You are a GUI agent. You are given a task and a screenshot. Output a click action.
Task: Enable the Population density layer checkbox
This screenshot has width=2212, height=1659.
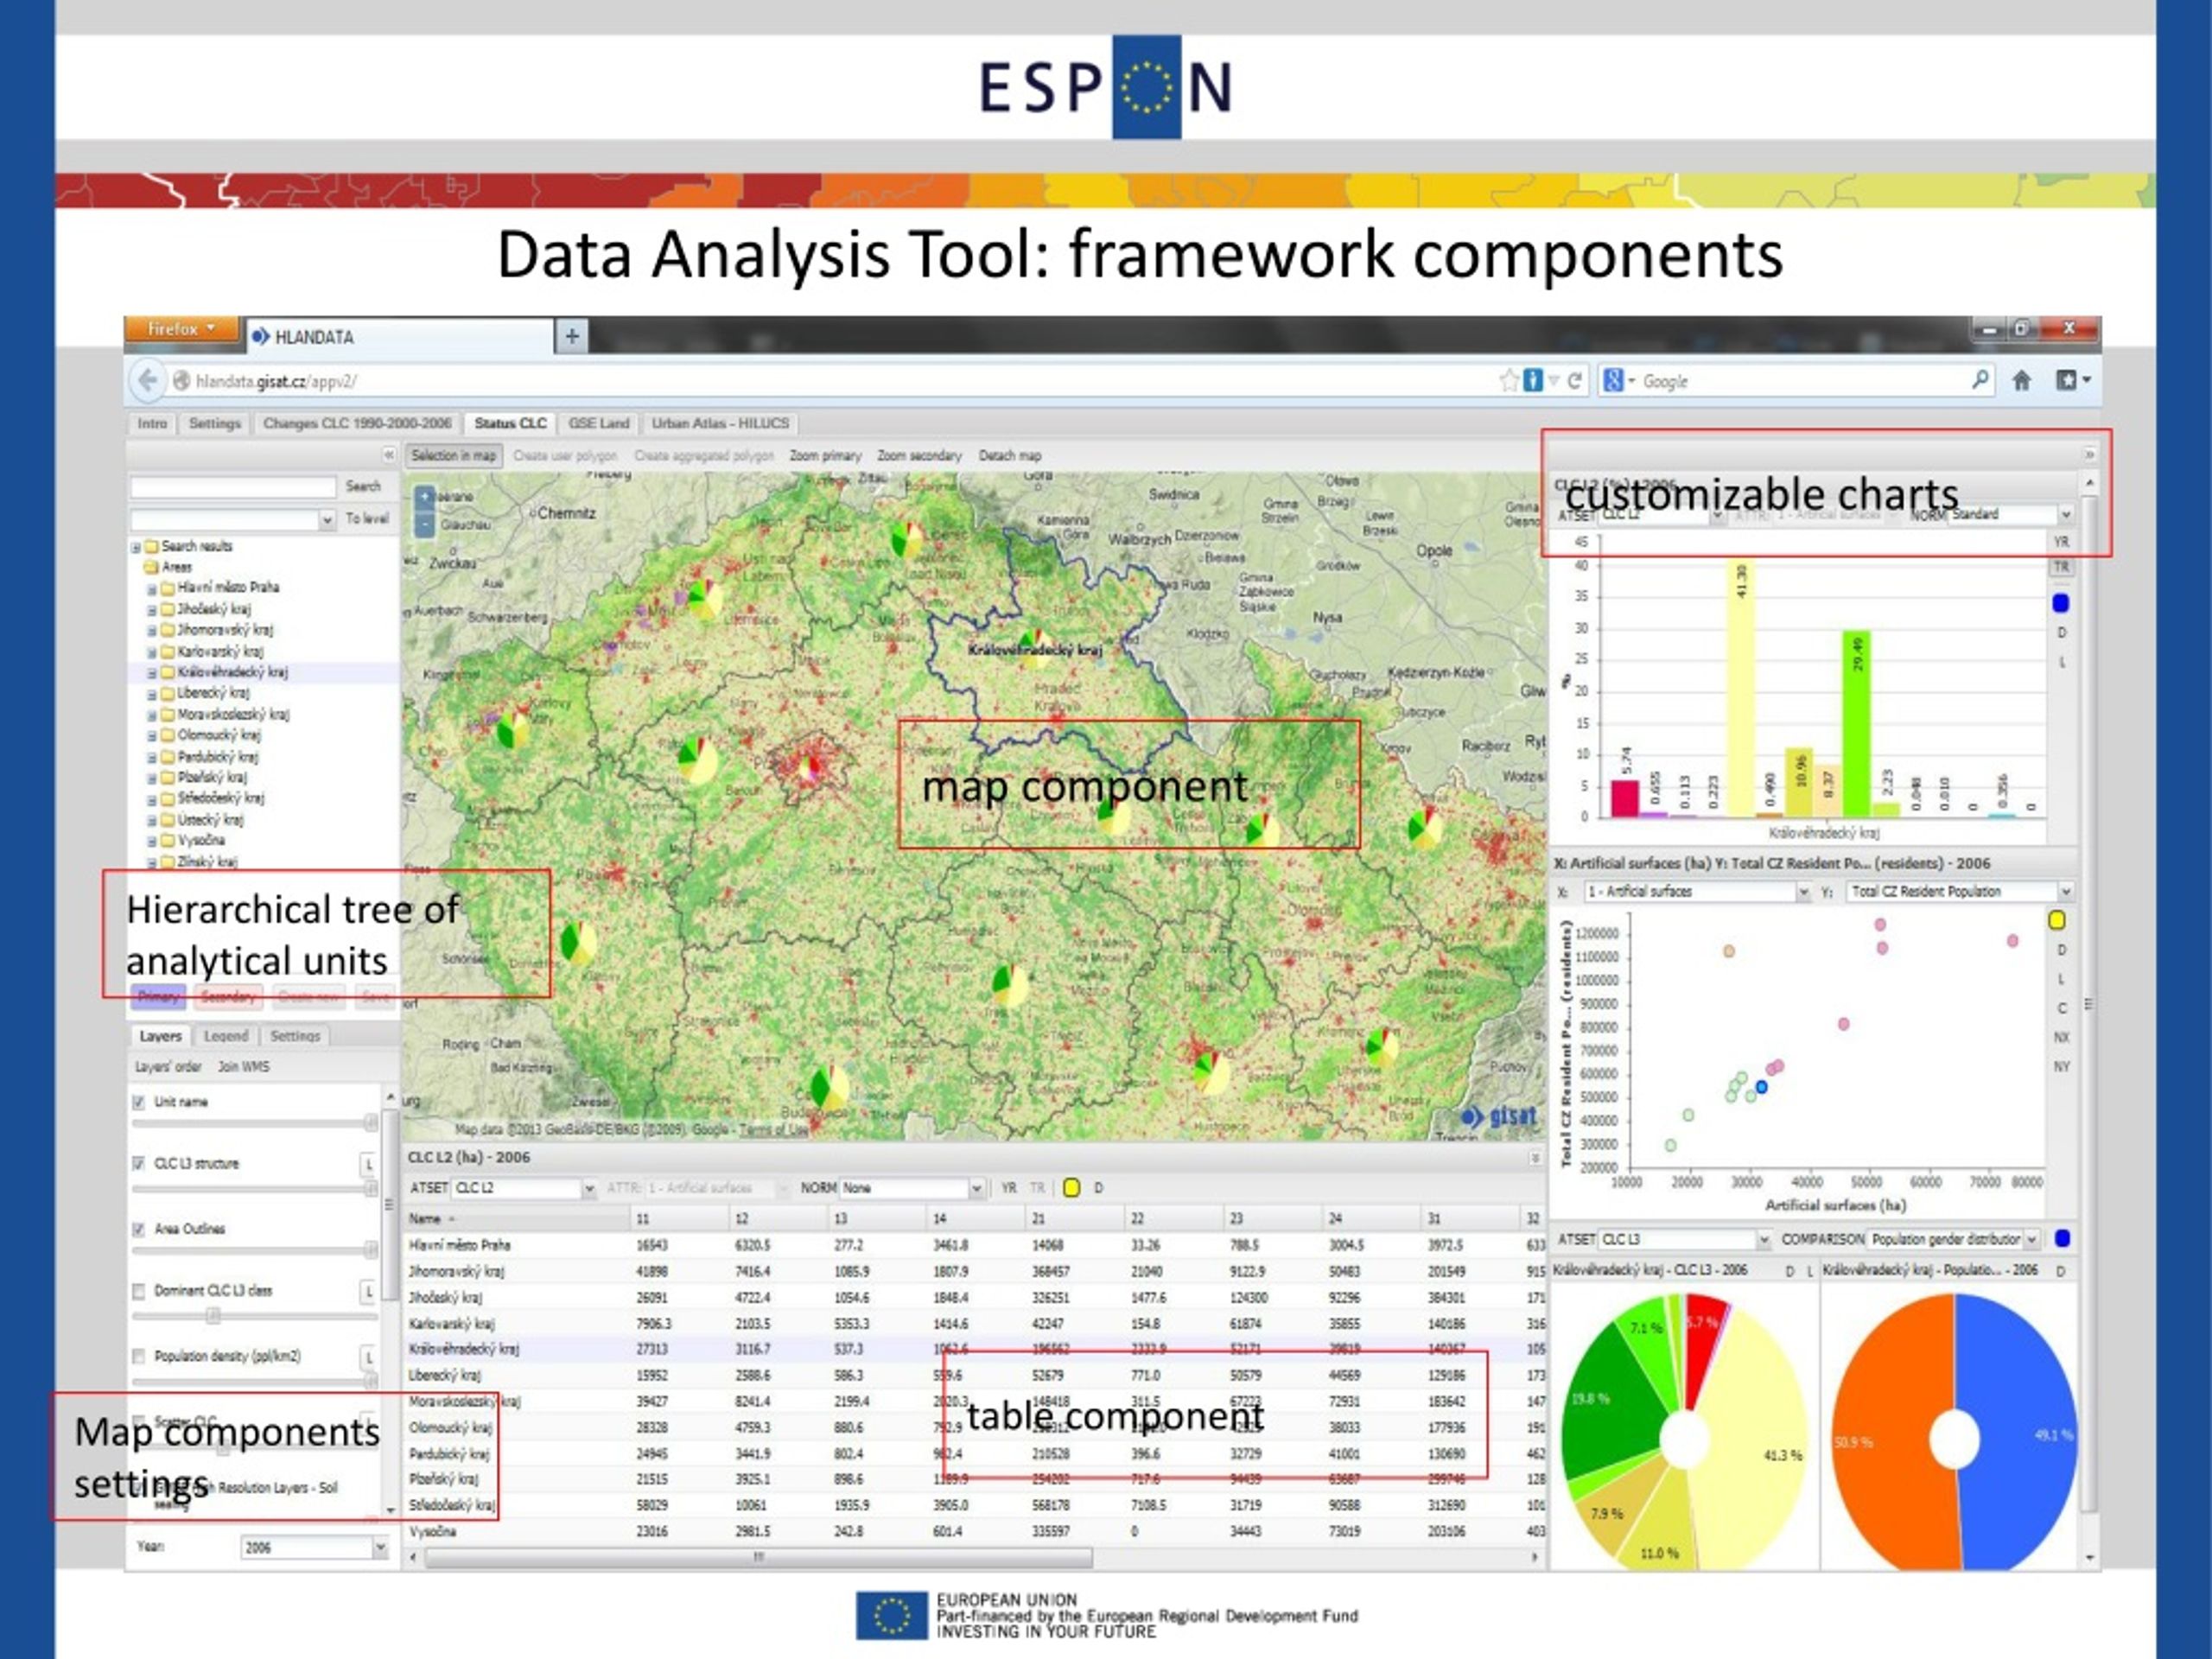point(139,1357)
